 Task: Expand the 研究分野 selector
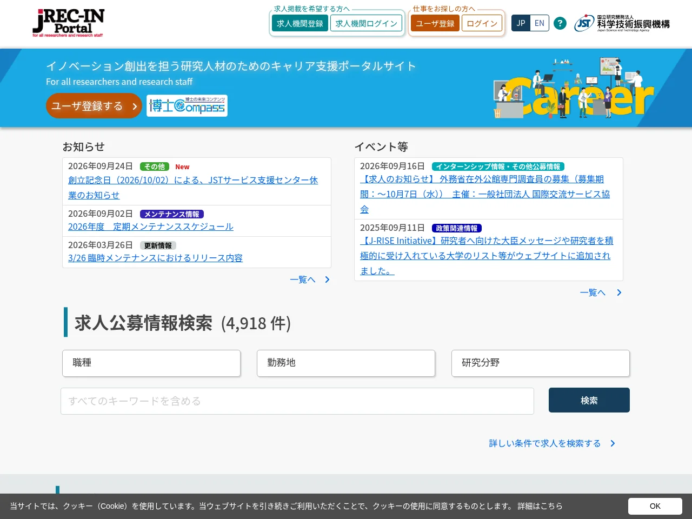click(x=541, y=363)
